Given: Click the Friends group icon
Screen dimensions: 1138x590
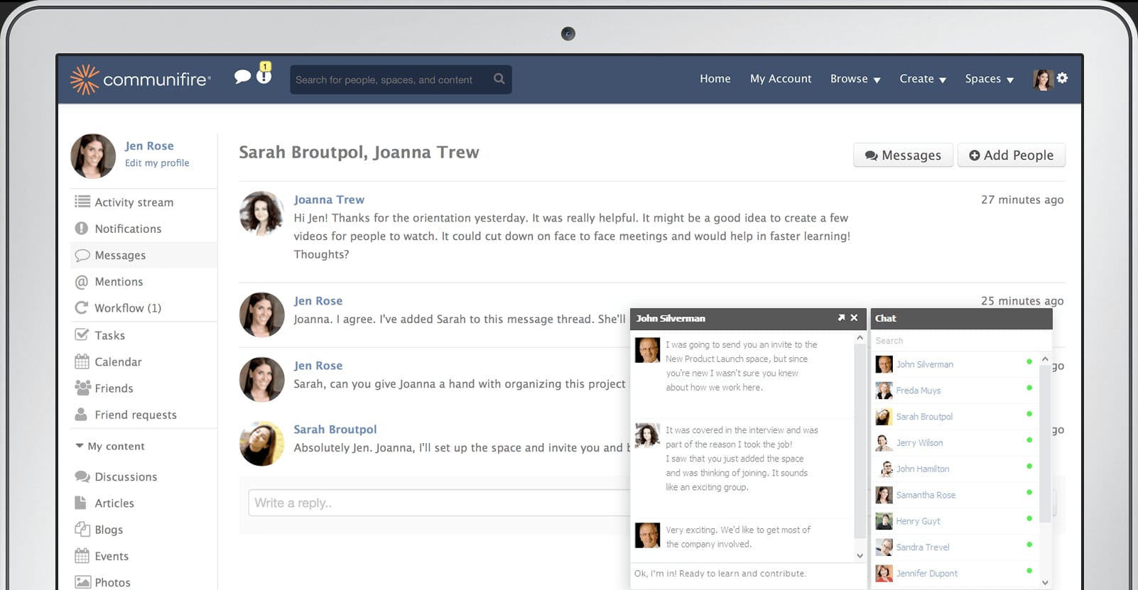Looking at the screenshot, I should [x=82, y=388].
